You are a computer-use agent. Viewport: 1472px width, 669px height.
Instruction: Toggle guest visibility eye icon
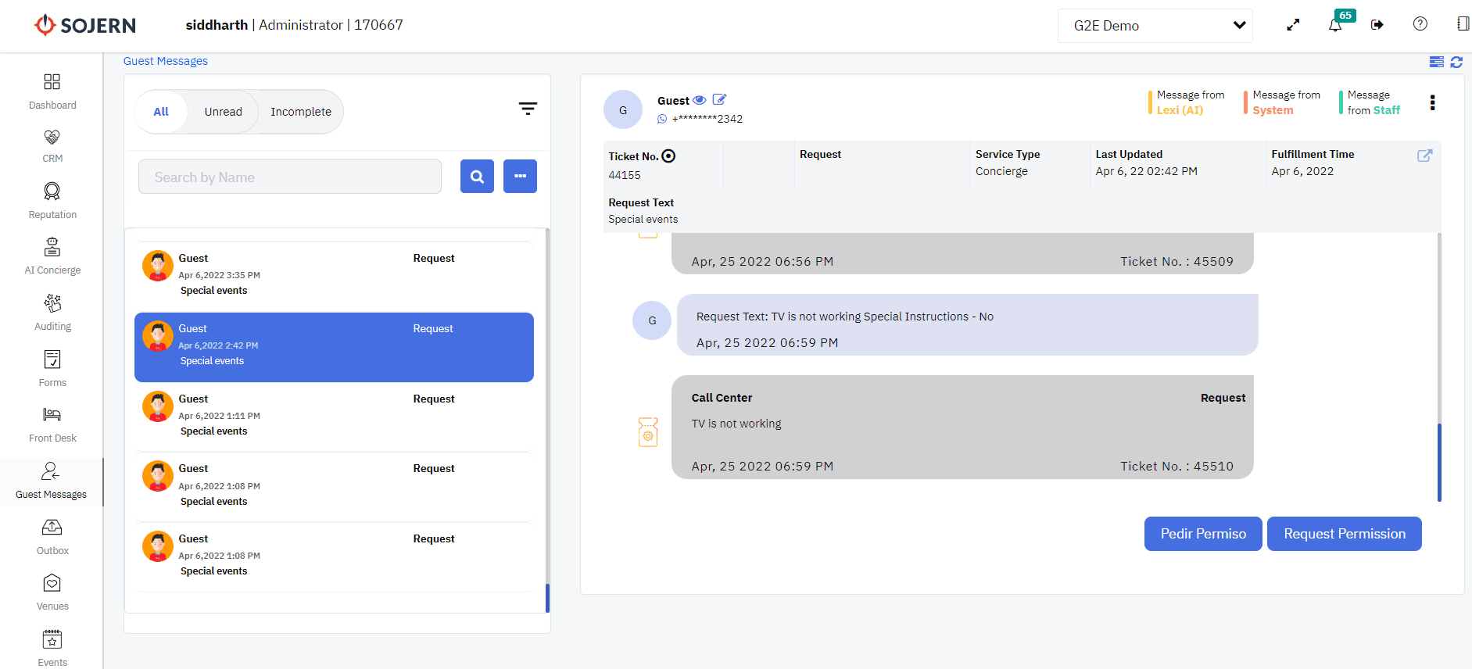[700, 100]
